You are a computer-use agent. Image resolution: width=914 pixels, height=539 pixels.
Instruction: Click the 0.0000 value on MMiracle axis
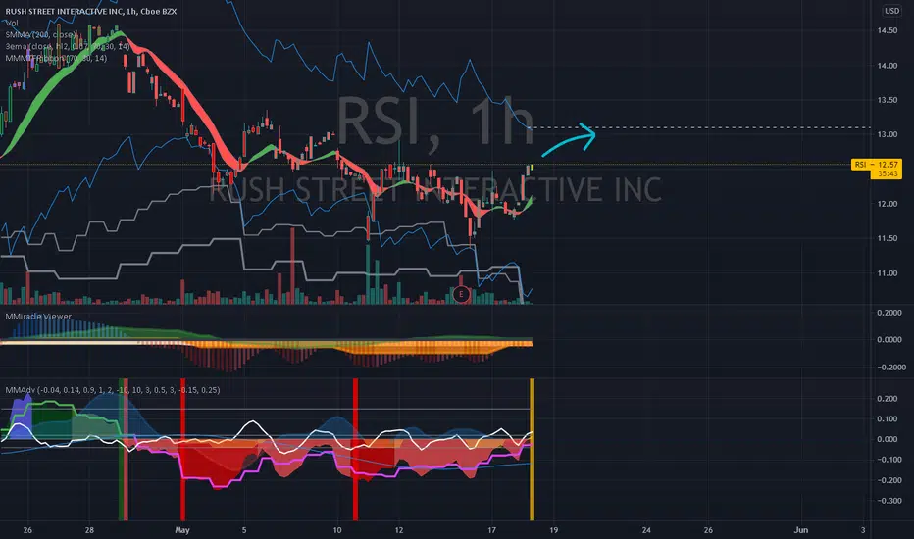point(889,340)
